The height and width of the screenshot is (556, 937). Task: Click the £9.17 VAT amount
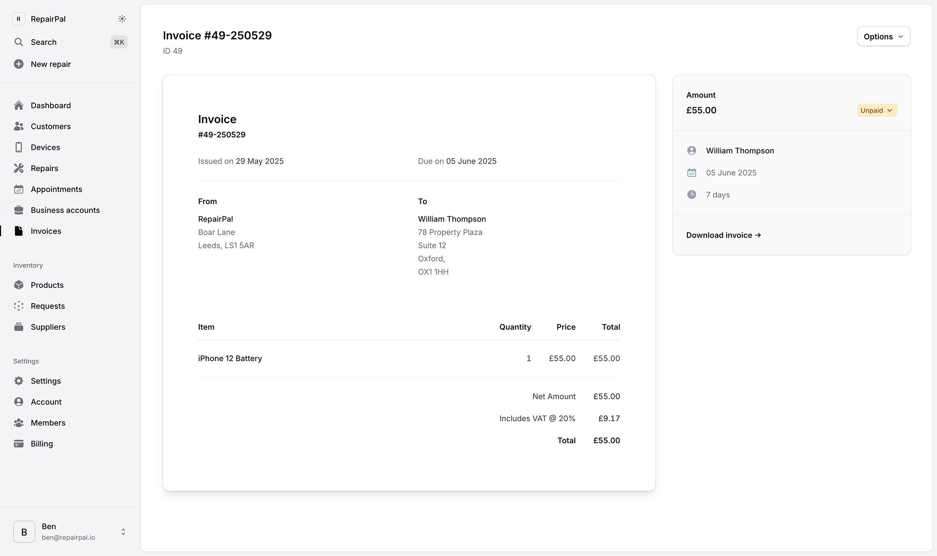point(609,418)
